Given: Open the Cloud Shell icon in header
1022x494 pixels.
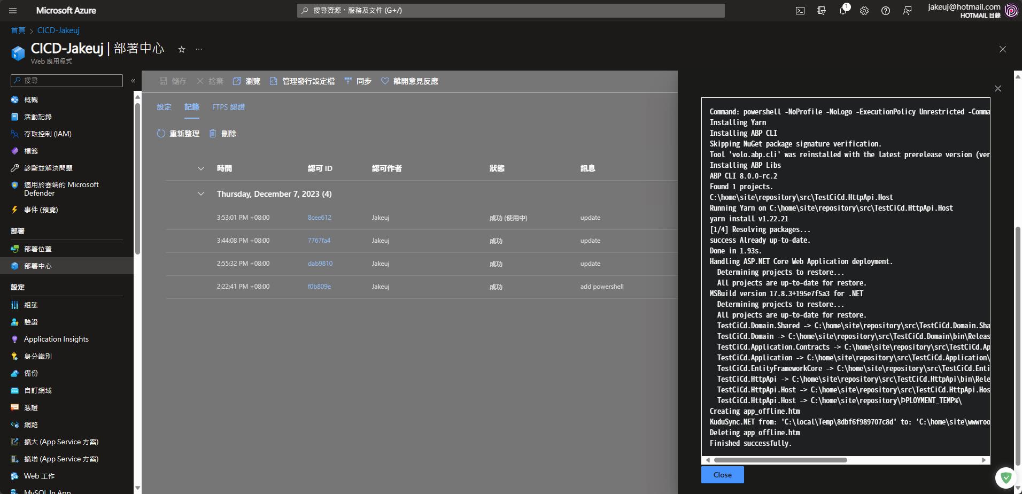Looking at the screenshot, I should (800, 11).
